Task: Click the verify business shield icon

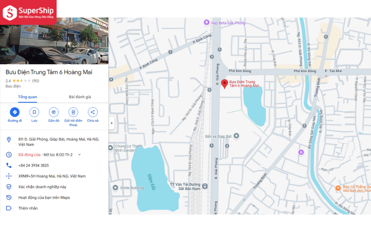Action: pyautogui.click(x=9, y=187)
